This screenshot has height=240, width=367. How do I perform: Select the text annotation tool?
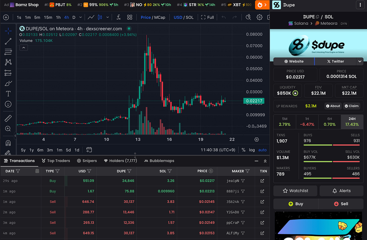tap(8, 94)
